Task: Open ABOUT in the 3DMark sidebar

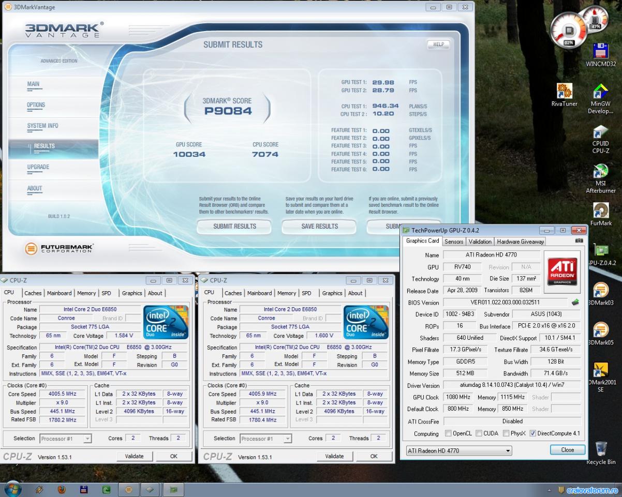Action: point(35,188)
